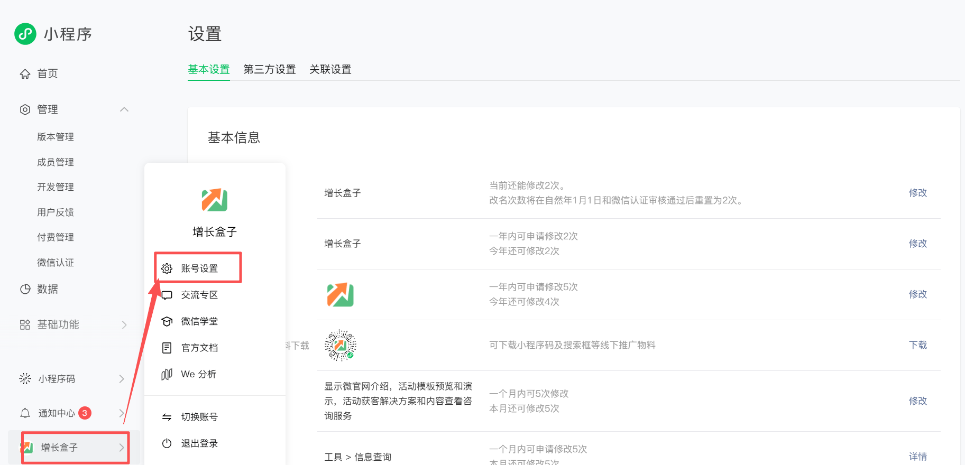
Task: Open the 首页 home icon
Action: tap(25, 74)
